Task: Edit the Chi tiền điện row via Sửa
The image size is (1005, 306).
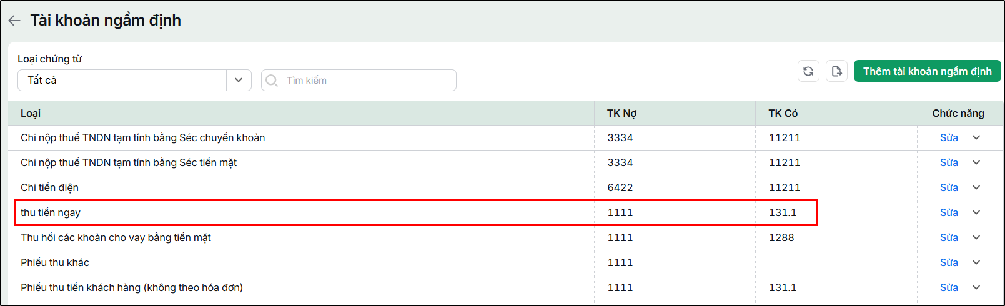Action: 949,187
